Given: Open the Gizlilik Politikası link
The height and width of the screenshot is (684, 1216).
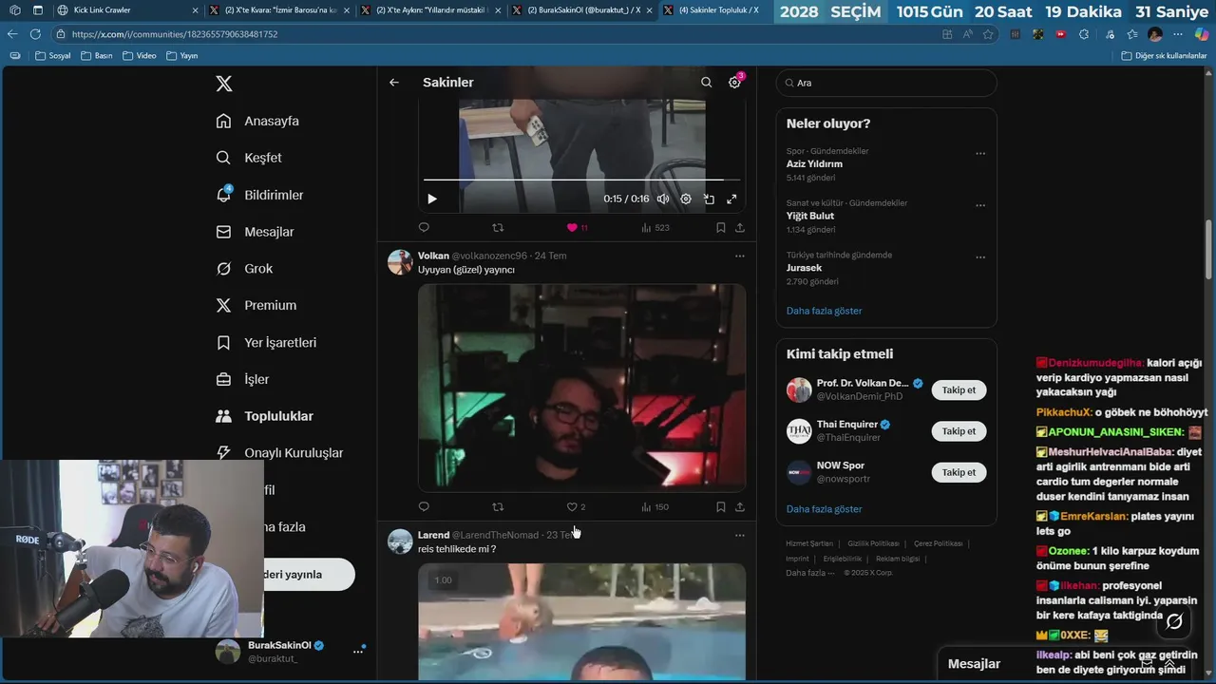Looking at the screenshot, I should (873, 543).
